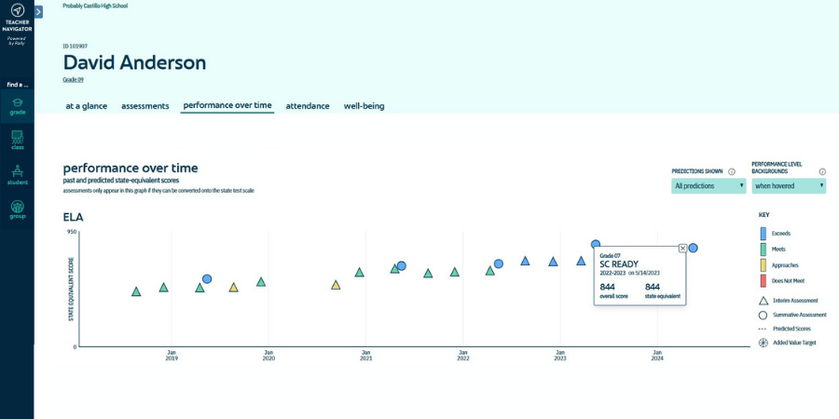The image size is (839, 419).
Task: Click the Teacher Navigator compass logo
Action: (17, 10)
